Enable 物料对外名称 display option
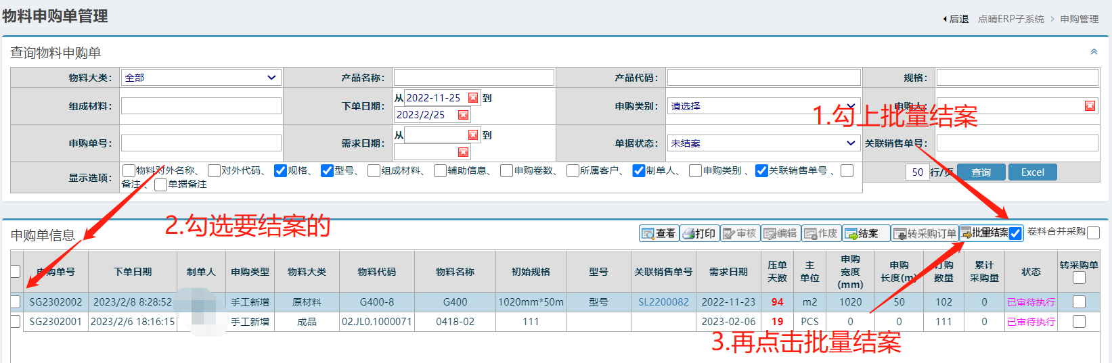 [129, 170]
